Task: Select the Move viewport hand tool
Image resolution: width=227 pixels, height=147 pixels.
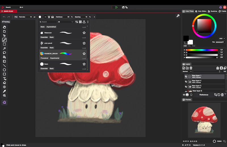Action: pyautogui.click(x=4, y=27)
